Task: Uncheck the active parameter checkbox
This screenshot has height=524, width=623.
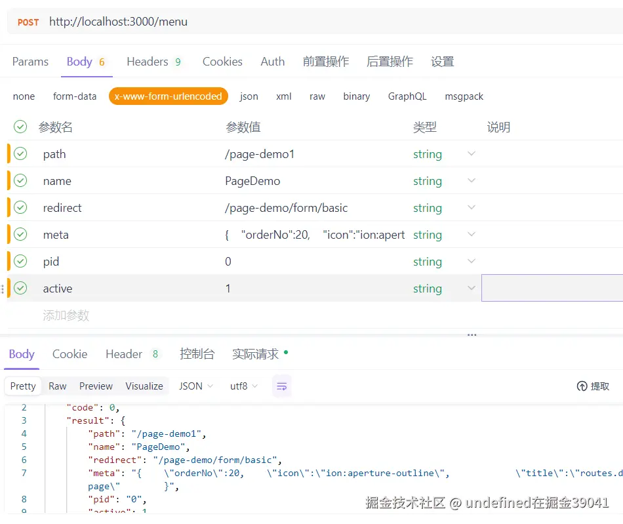Action: (20, 288)
